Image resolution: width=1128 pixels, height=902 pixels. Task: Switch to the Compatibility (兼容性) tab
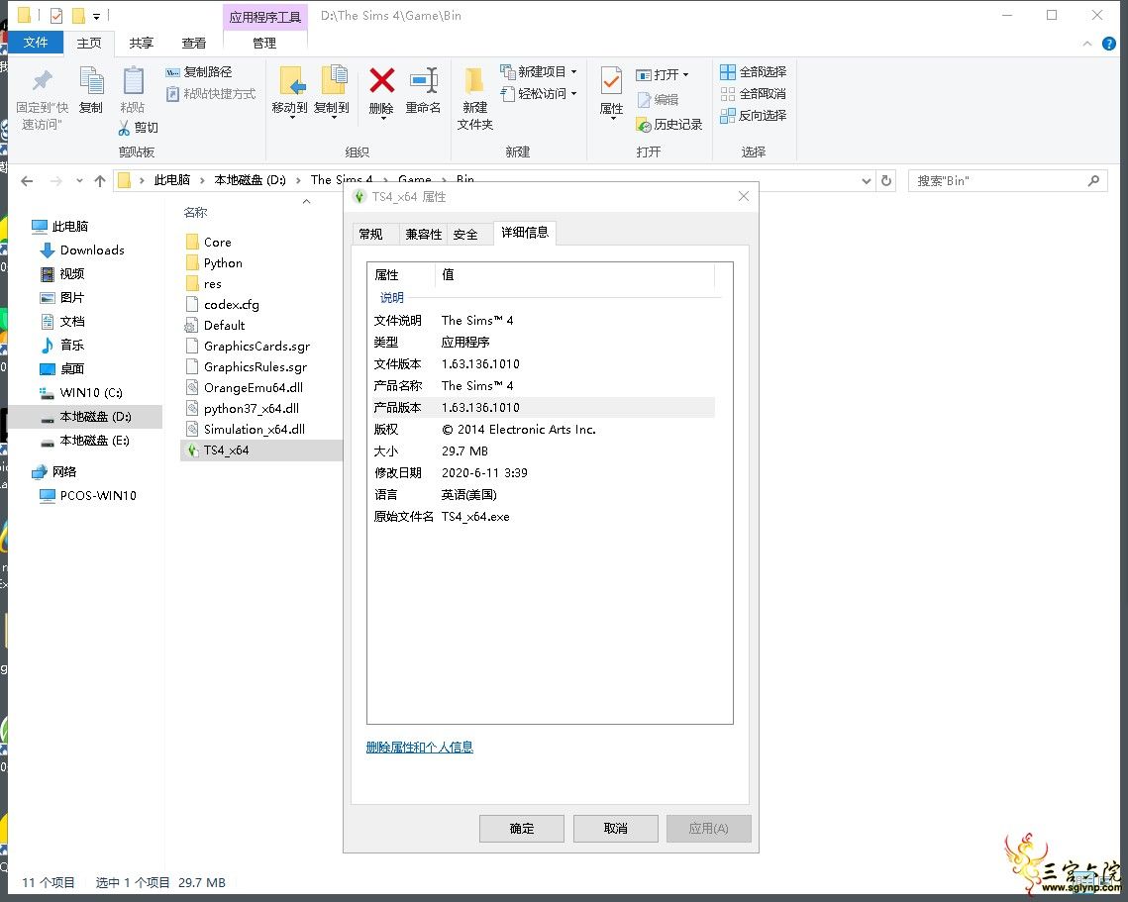pos(423,235)
